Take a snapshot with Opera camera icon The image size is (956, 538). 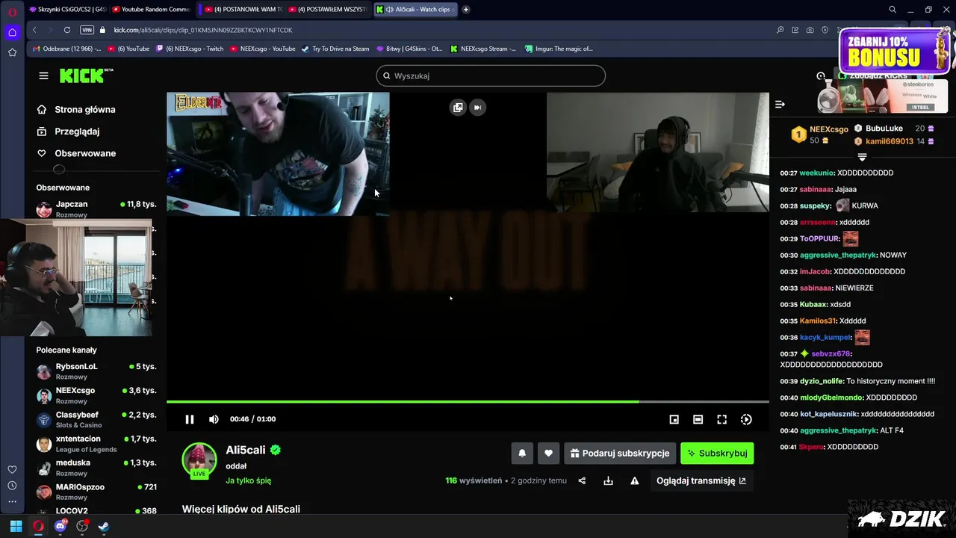(810, 30)
